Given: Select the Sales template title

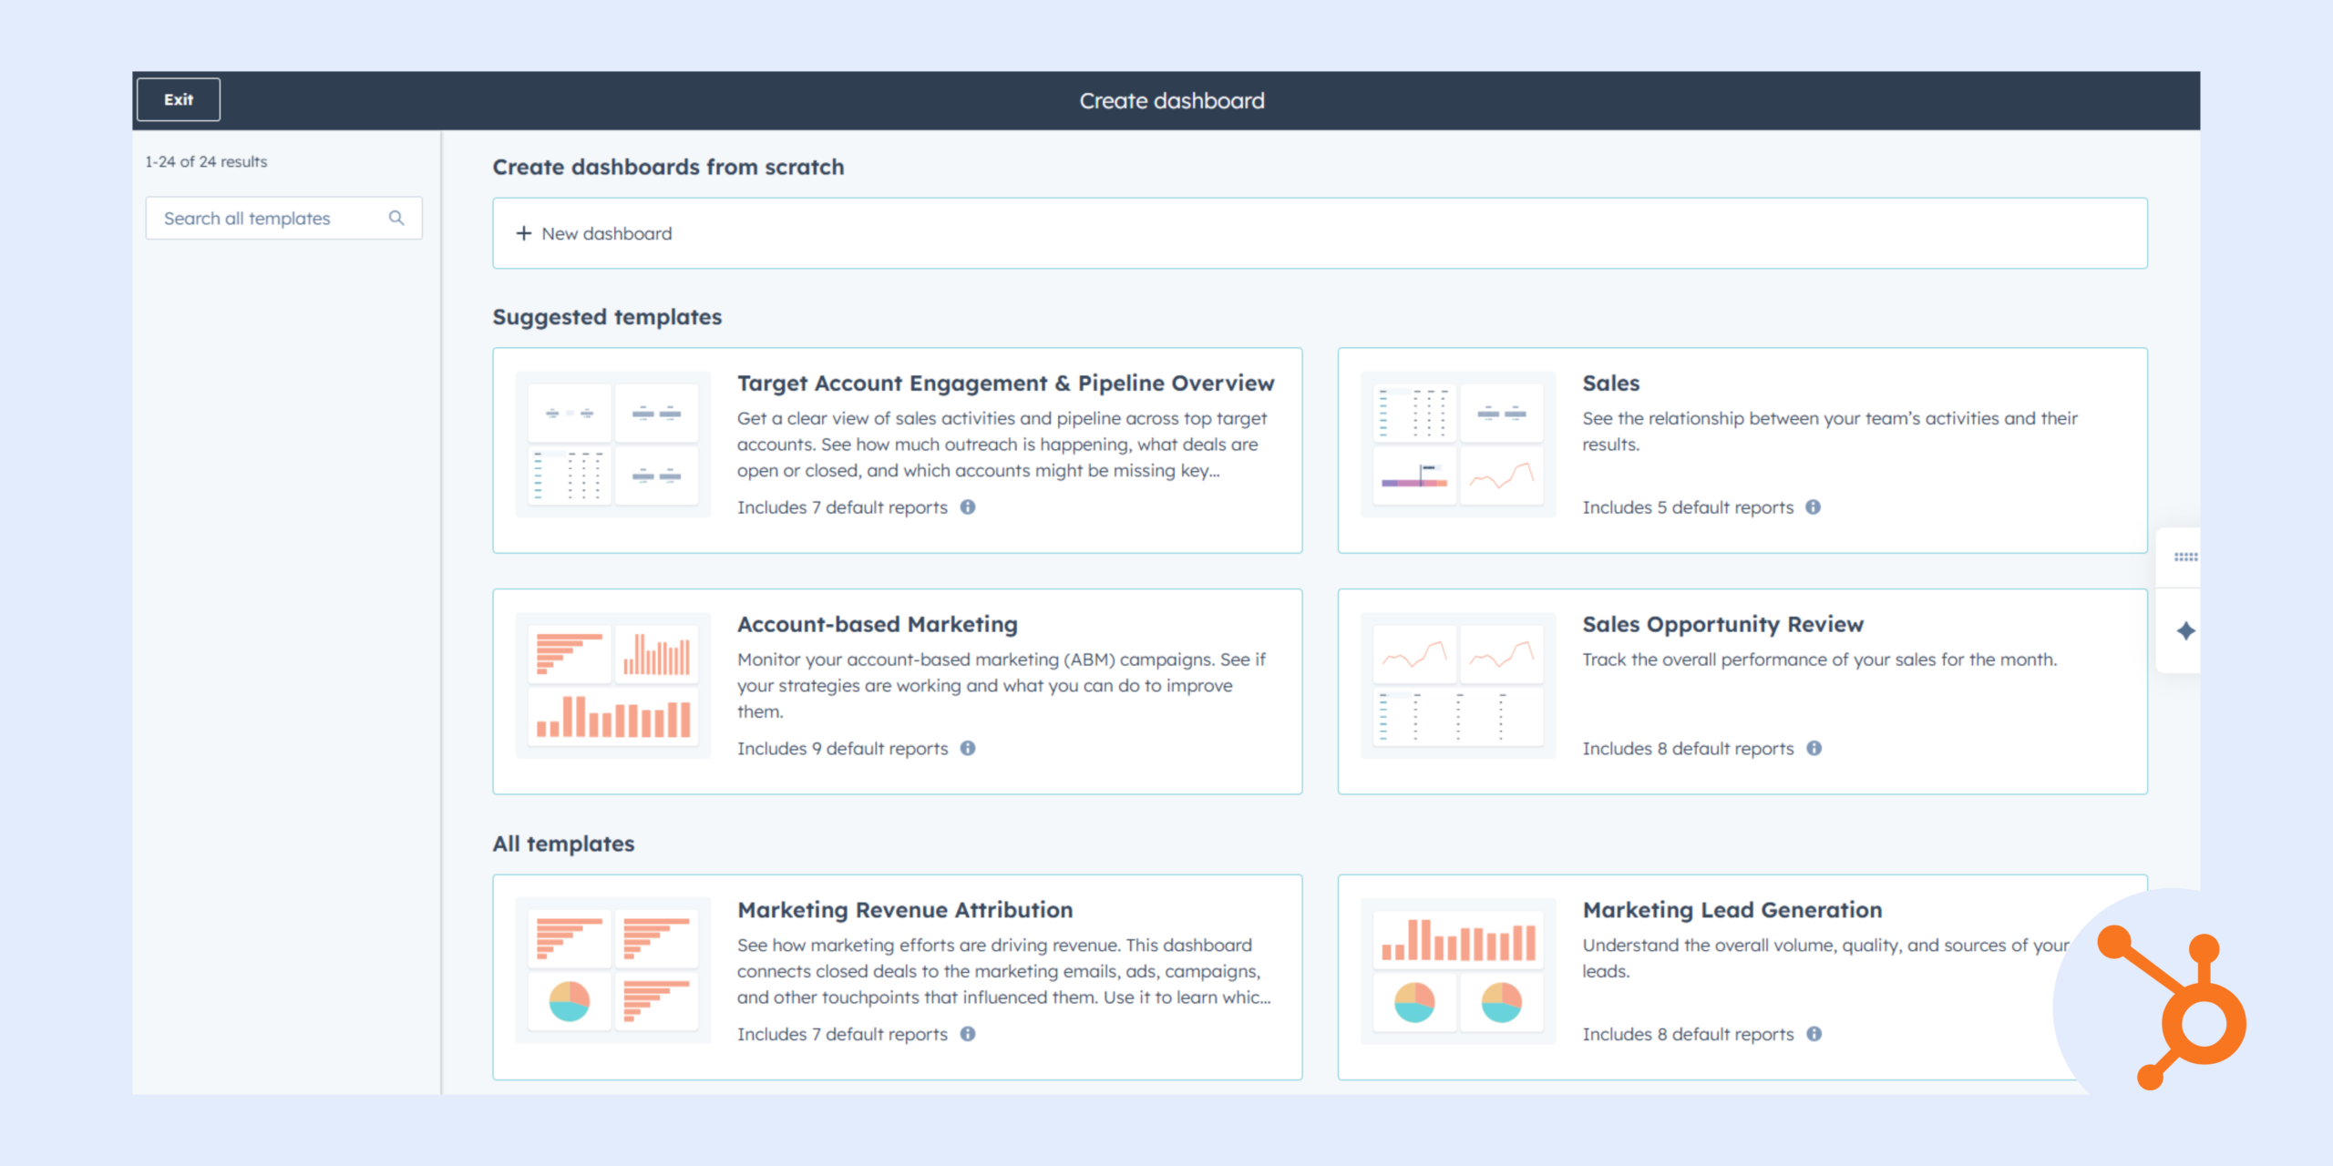Looking at the screenshot, I should (1610, 384).
